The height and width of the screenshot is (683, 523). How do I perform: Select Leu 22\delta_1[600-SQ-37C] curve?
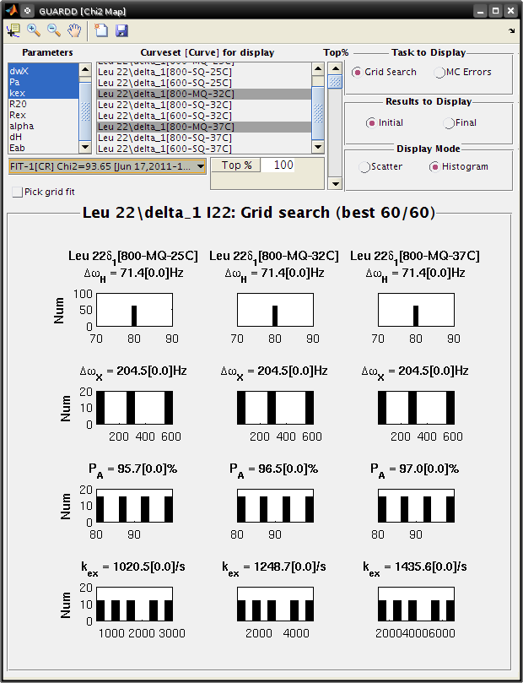(204, 148)
